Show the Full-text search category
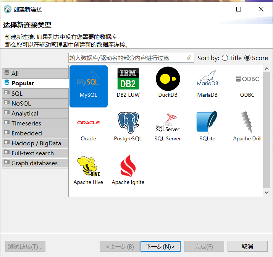This screenshot has height=257, width=273. [x=36, y=153]
